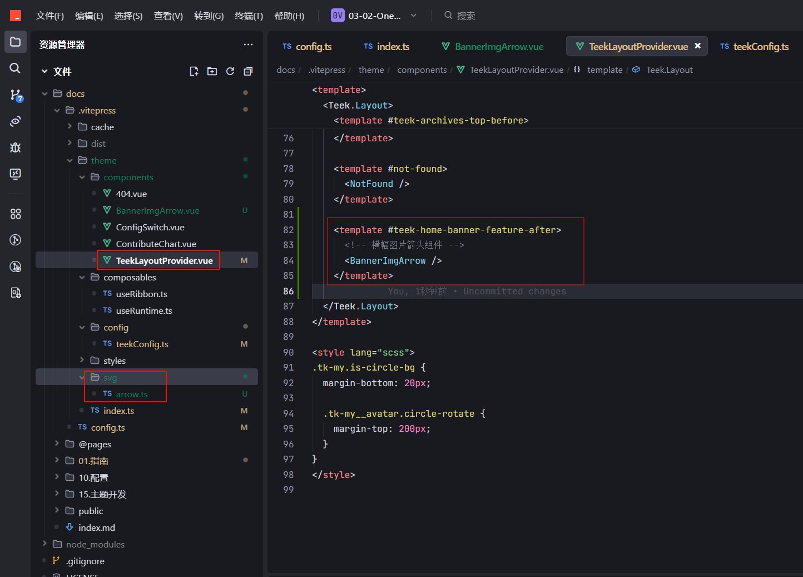Collapse the theme folder
The image size is (803, 577).
click(70, 160)
